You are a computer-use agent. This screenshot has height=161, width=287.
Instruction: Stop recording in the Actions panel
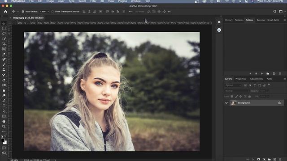[250, 73]
